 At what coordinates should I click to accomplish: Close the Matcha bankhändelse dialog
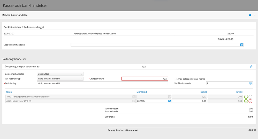coord(254,15)
